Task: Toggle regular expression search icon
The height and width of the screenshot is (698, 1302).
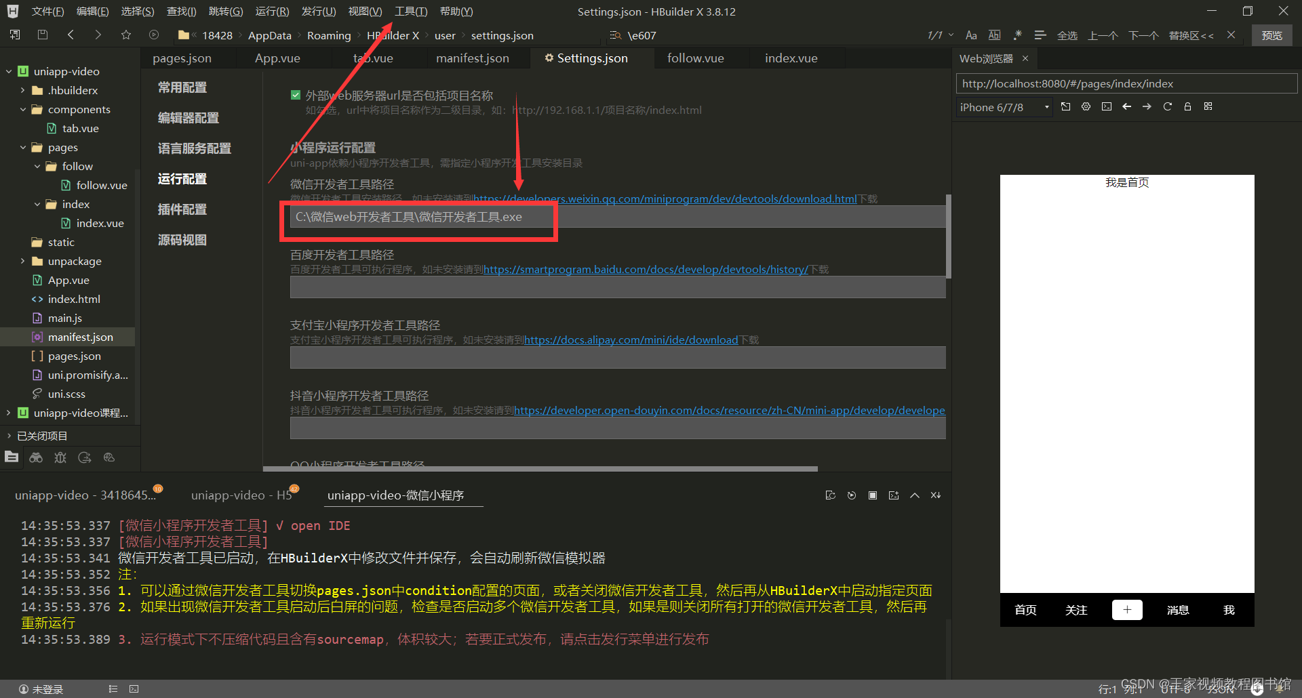Action: 1017,35
